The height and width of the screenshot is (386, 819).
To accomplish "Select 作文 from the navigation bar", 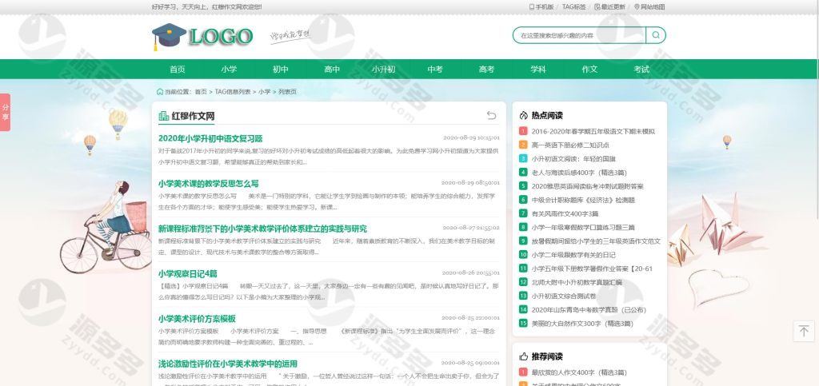I will point(589,70).
